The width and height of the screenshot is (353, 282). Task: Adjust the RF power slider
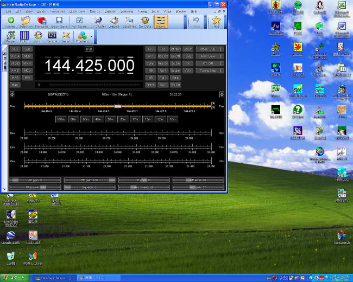35,187
